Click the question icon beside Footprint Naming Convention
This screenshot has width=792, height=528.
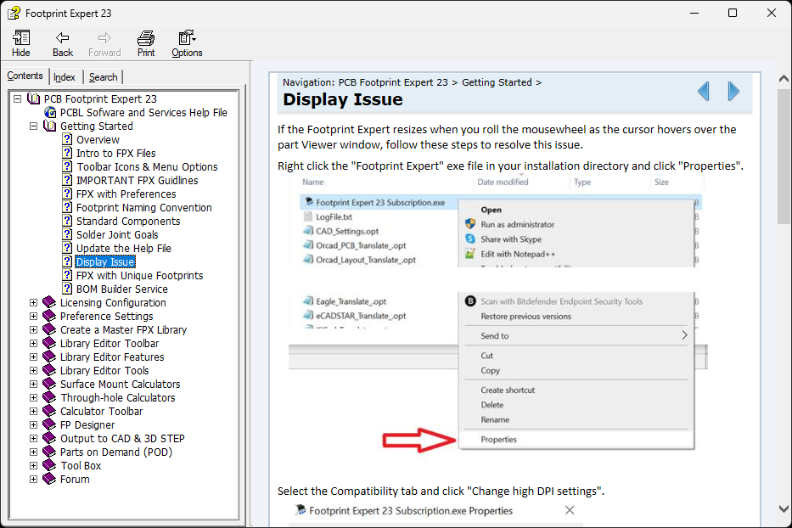(67, 207)
